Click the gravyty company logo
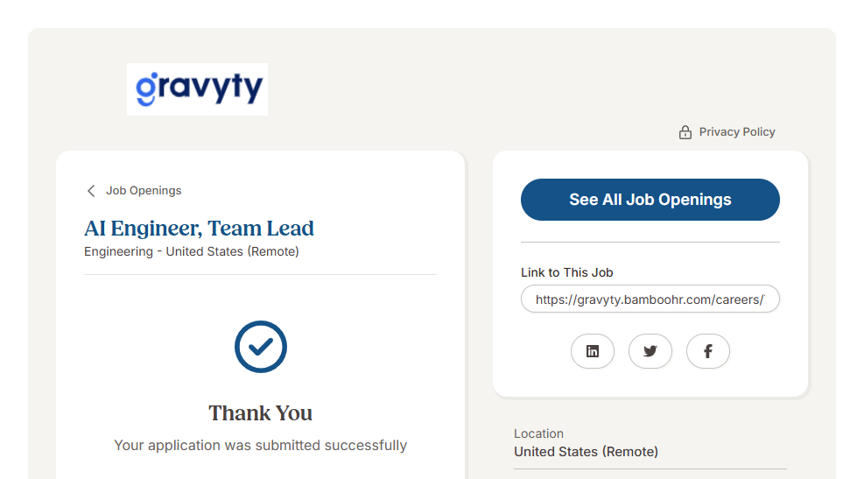This screenshot has height=479, width=864. click(x=197, y=89)
